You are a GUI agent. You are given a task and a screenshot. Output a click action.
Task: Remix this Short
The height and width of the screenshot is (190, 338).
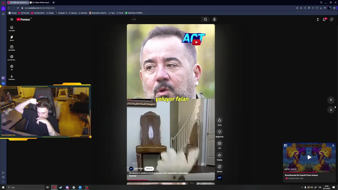tap(219, 167)
